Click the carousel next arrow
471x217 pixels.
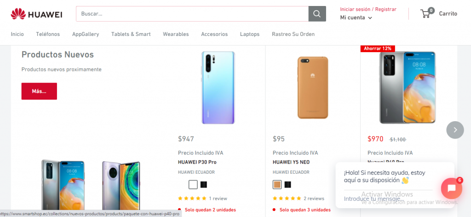455,130
